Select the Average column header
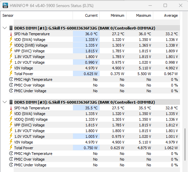The width and height of the screenshot is (188, 172). [x=166, y=15]
